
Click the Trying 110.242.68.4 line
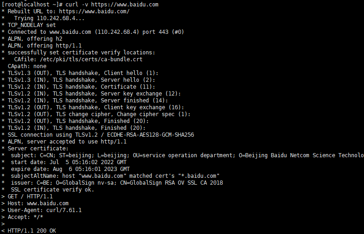tap(49, 18)
